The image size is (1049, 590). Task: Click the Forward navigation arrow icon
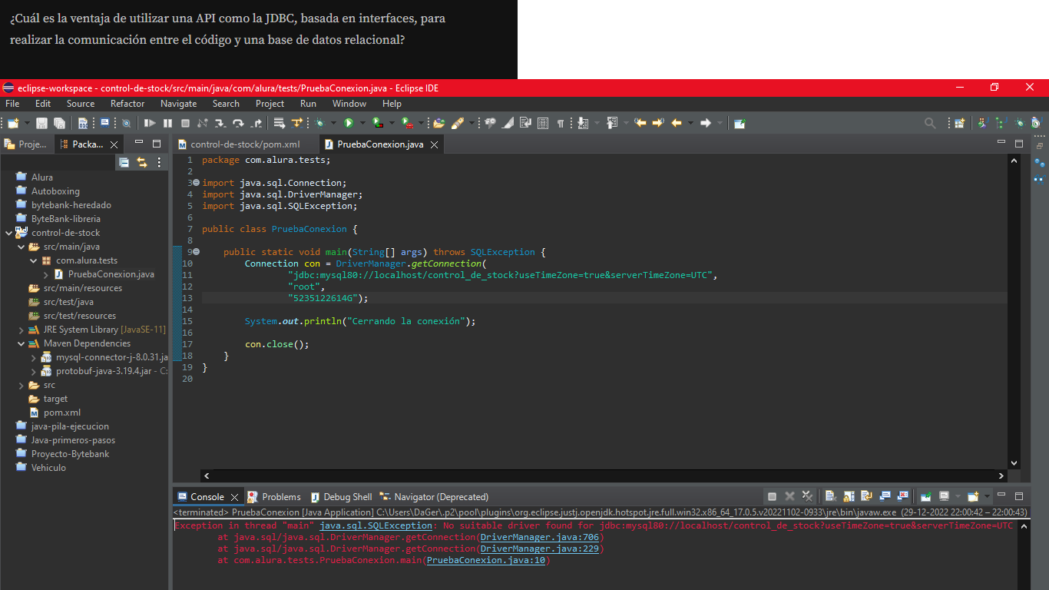[705, 123]
